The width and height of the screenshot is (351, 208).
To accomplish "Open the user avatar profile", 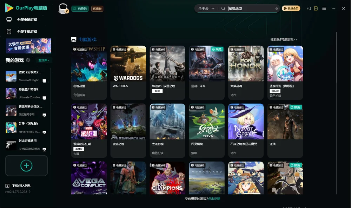I will click(x=63, y=8).
